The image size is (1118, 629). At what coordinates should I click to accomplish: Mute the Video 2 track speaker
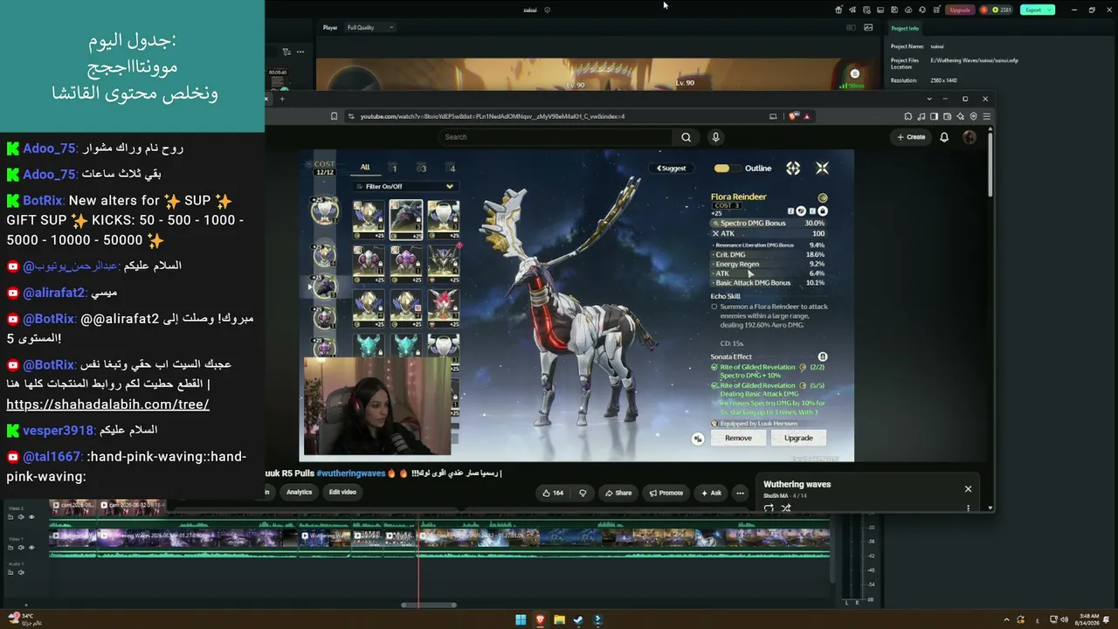coord(21,517)
